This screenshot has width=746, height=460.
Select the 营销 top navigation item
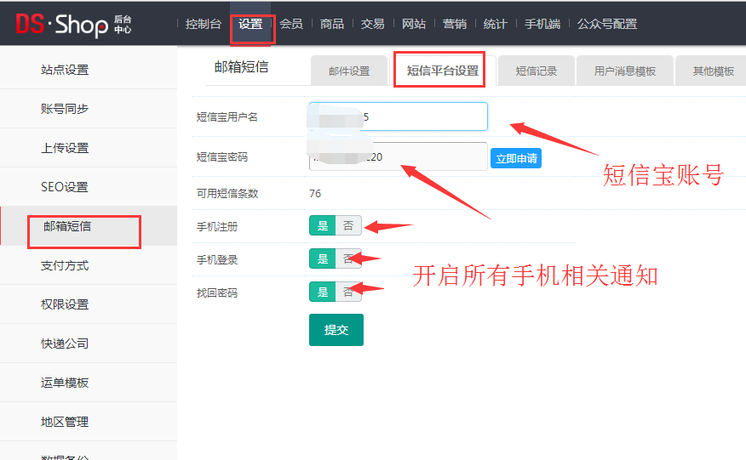pyautogui.click(x=455, y=24)
